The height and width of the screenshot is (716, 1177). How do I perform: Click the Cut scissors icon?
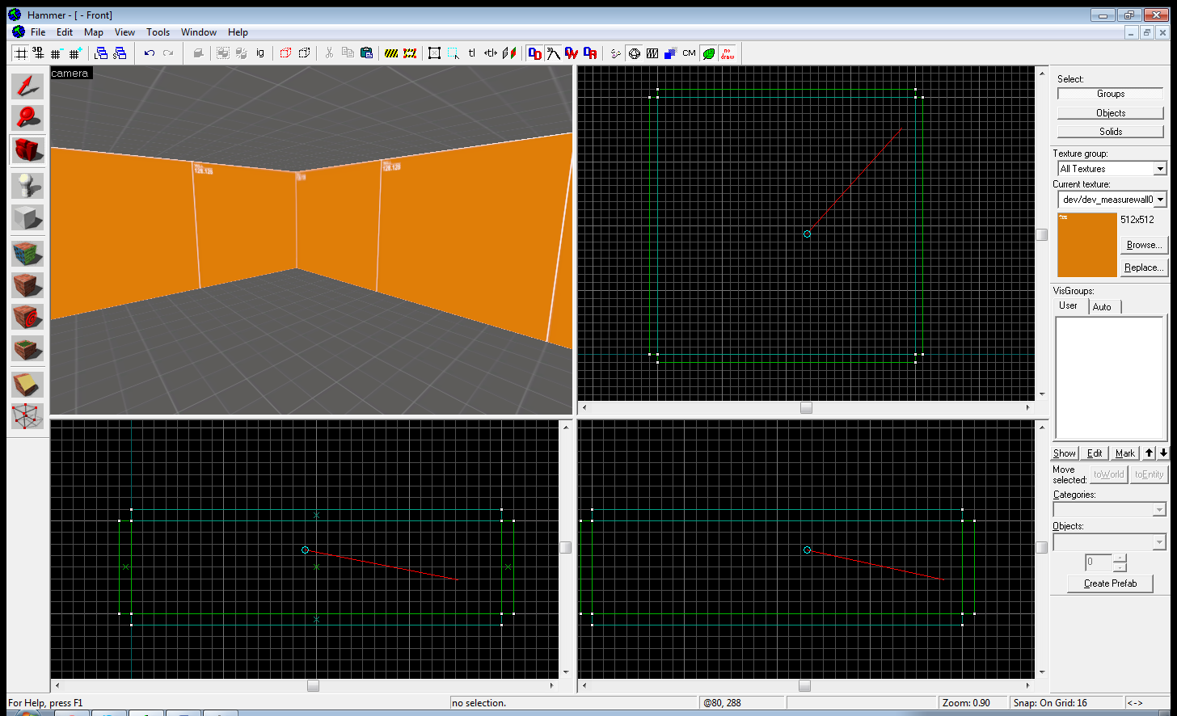329,53
